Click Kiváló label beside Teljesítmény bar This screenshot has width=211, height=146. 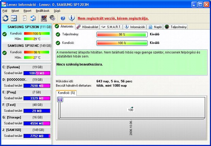155,34
